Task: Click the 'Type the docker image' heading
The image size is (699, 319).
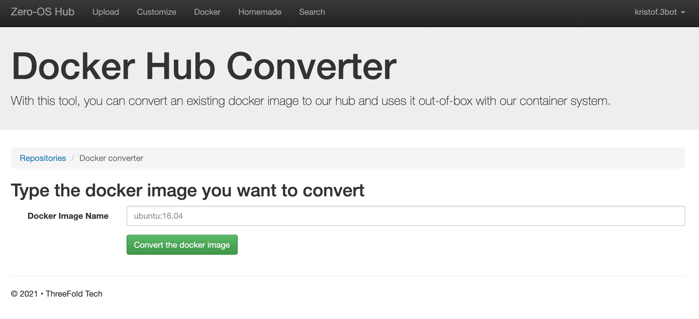Action: 187,190
